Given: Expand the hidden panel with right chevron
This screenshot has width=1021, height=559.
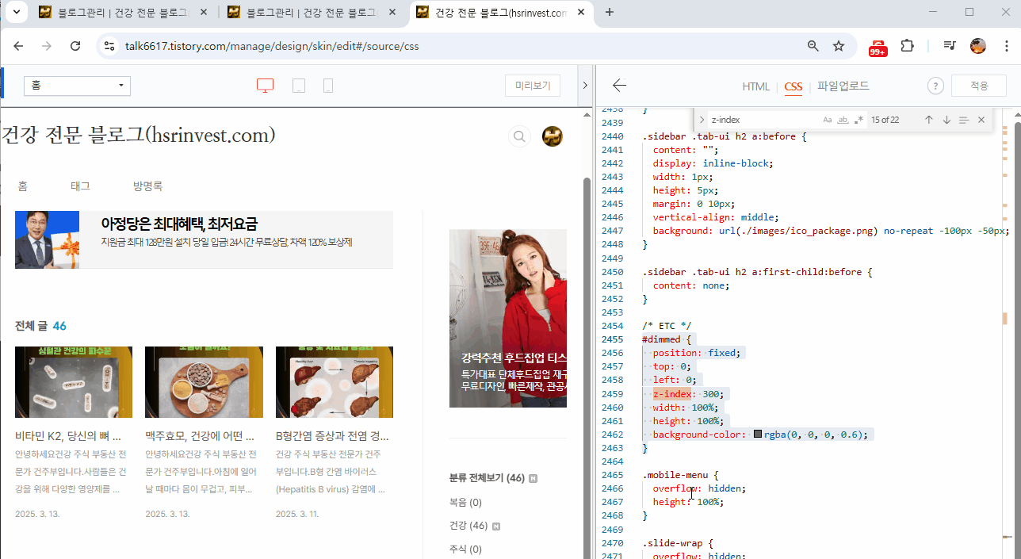Looking at the screenshot, I should coord(585,85).
